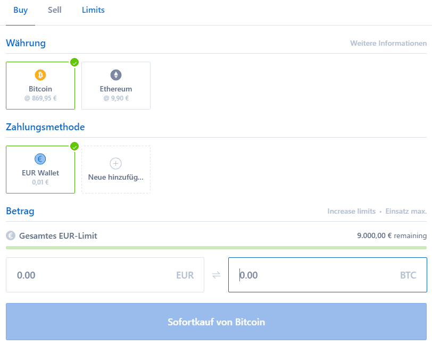432x345 pixels.
Task: Open the Neue hinzufügen payment option
Action: point(116,170)
